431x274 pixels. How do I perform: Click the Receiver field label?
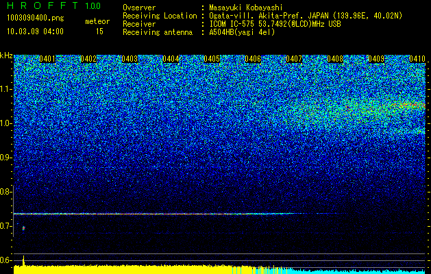[139, 24]
